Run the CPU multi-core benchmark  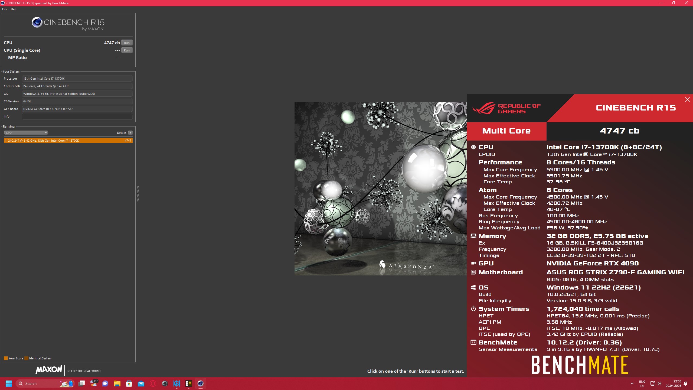click(x=127, y=43)
